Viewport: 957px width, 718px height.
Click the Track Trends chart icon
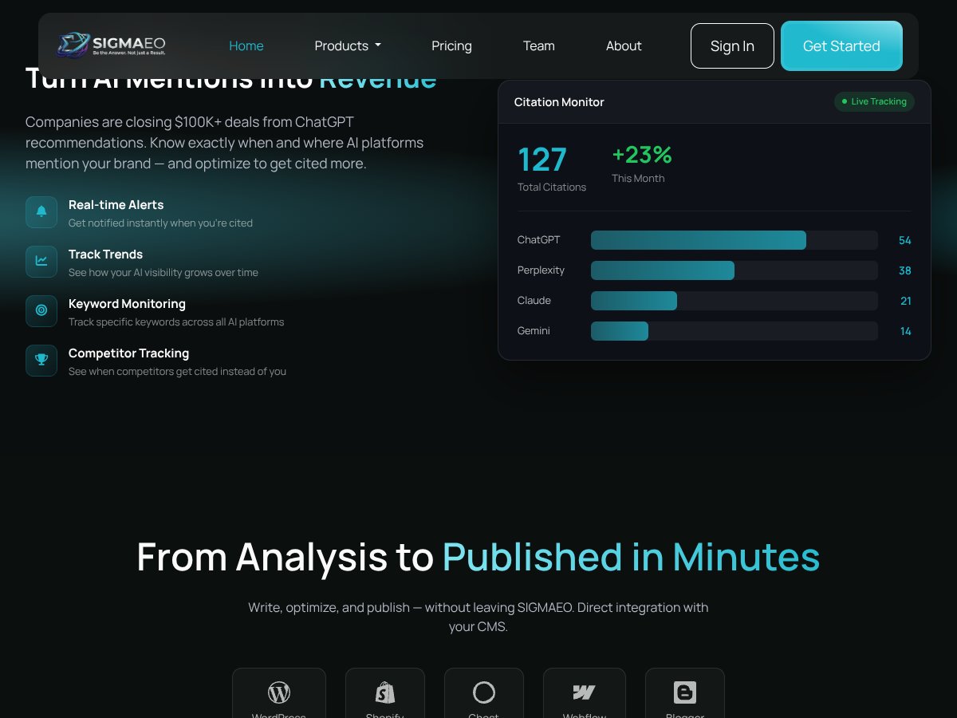click(x=41, y=262)
